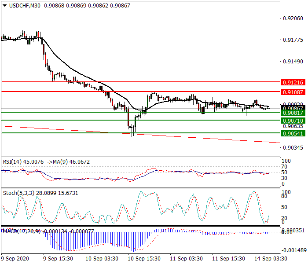Click the 0.92060 price scale value
308x264 pixels.
pyautogui.click(x=293, y=18)
